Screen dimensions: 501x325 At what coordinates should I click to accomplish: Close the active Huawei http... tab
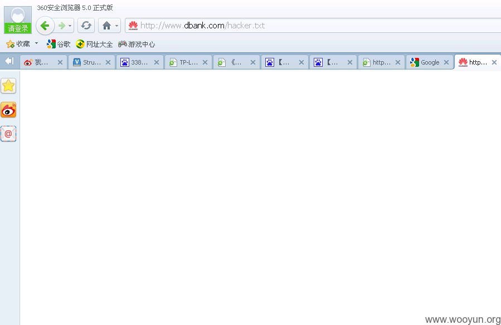pos(494,62)
